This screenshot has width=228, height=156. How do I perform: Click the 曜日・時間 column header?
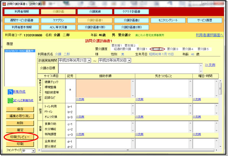205,76
